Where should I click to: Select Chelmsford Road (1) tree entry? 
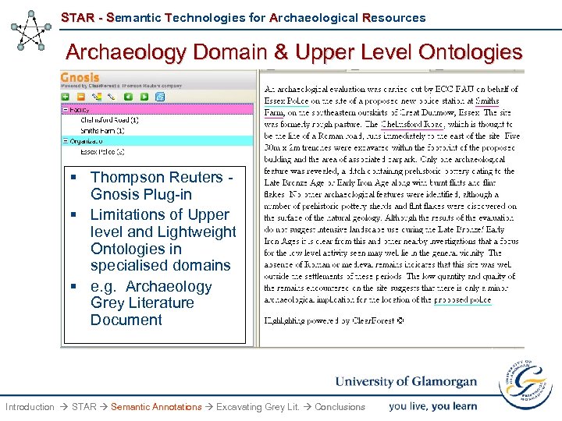tap(109, 120)
